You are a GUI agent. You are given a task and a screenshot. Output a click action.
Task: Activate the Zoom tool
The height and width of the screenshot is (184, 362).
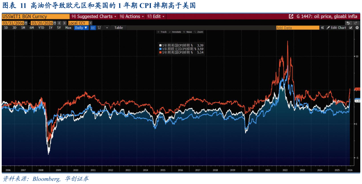199,32
